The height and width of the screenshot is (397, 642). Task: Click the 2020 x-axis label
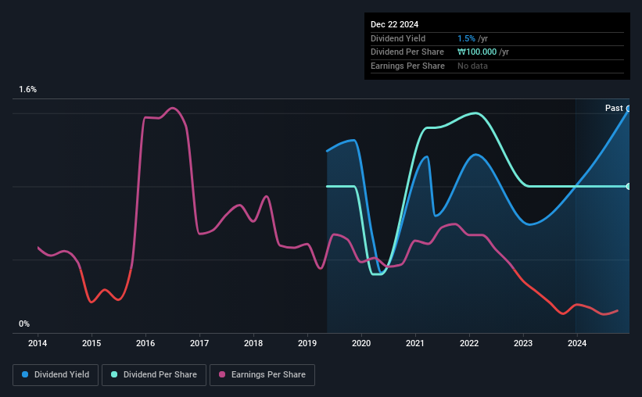pos(361,343)
